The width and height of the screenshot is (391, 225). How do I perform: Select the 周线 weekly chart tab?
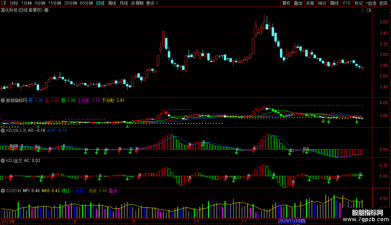tap(112, 3)
